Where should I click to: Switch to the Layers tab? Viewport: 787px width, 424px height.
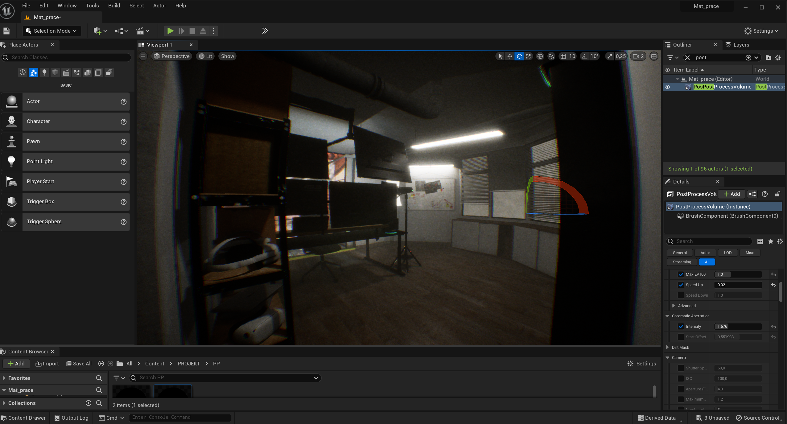coord(741,45)
